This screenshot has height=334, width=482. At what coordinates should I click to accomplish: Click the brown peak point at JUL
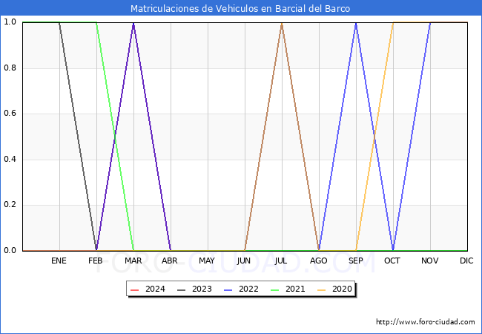(282, 23)
